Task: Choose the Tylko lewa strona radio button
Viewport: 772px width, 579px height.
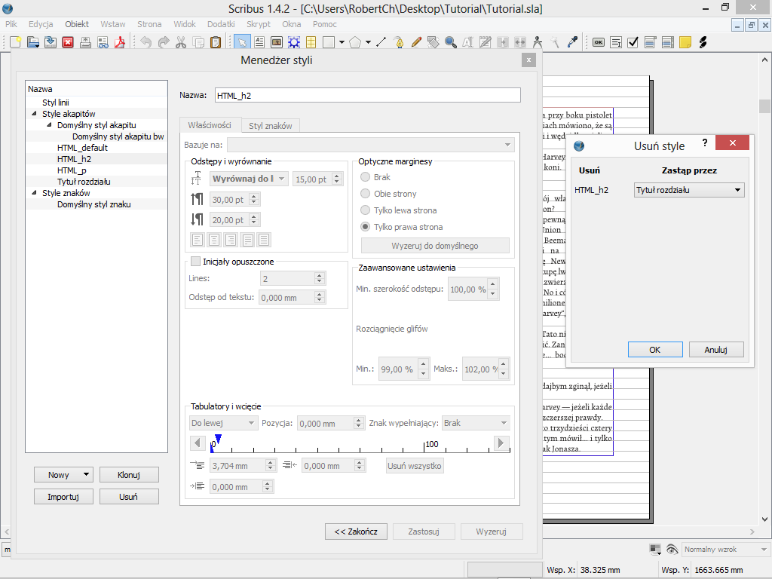Action: pyautogui.click(x=366, y=210)
